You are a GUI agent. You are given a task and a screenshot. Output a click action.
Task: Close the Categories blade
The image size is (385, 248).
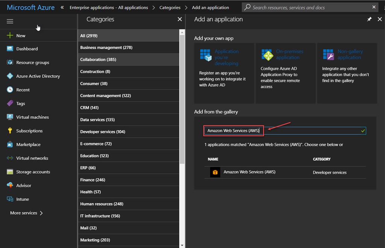point(180,19)
